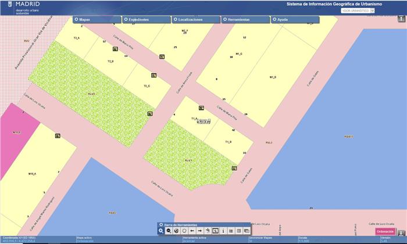Collapse the Barra de Herramientas panel
The image size is (407, 244).
[x=160, y=225]
